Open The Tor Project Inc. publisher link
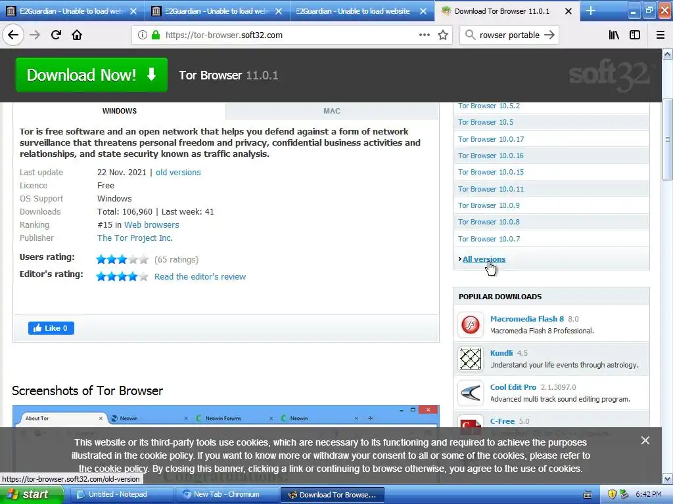The height and width of the screenshot is (504, 673). (135, 238)
